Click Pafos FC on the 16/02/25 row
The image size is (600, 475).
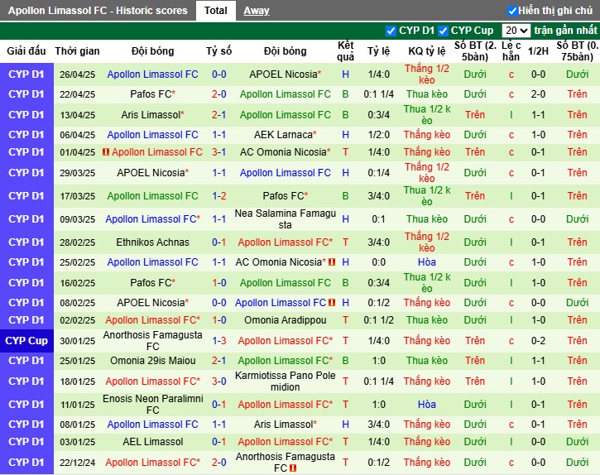pyautogui.click(x=152, y=283)
